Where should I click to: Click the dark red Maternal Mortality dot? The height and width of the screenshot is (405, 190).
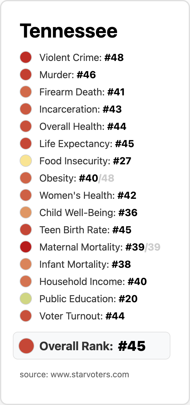(x=26, y=247)
